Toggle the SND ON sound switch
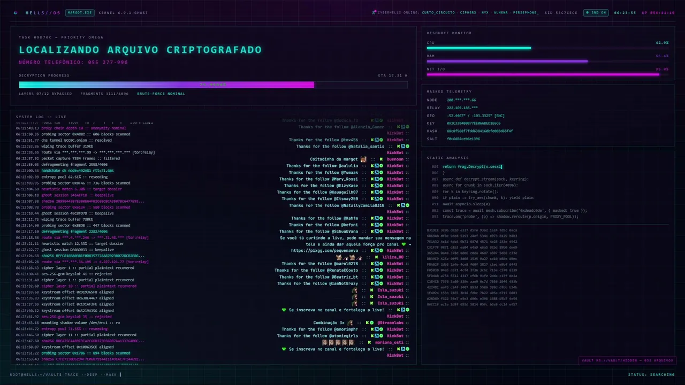Image resolution: width=685 pixels, height=385 pixels. pyautogui.click(x=596, y=12)
